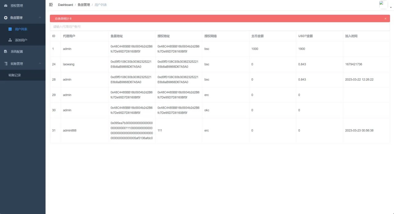Focus the 请输入代理用户账号 search field

tap(220, 27)
